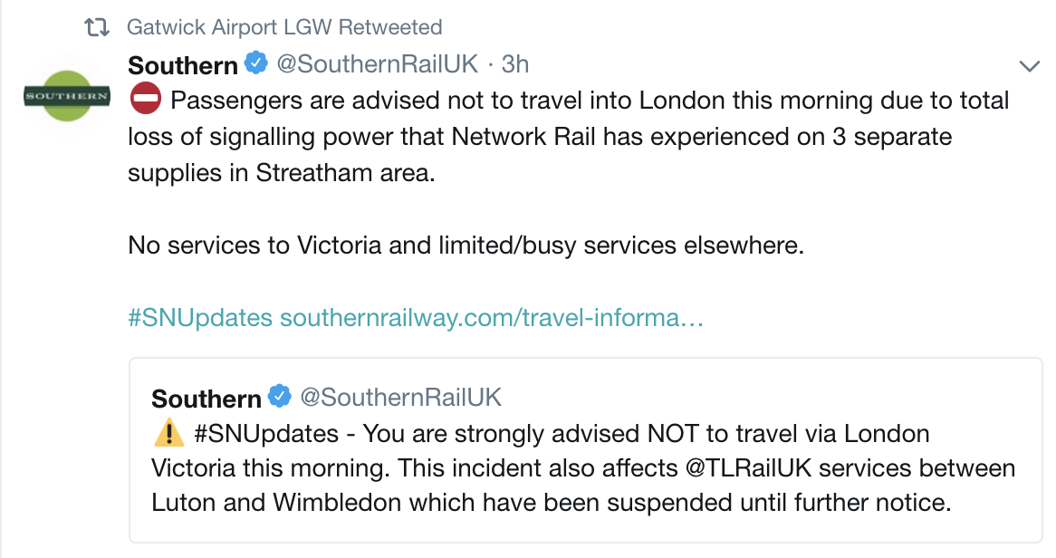Click verified badge beside main tweet's Southern name
This screenshot has width=1056, height=558.
pyautogui.click(x=257, y=64)
